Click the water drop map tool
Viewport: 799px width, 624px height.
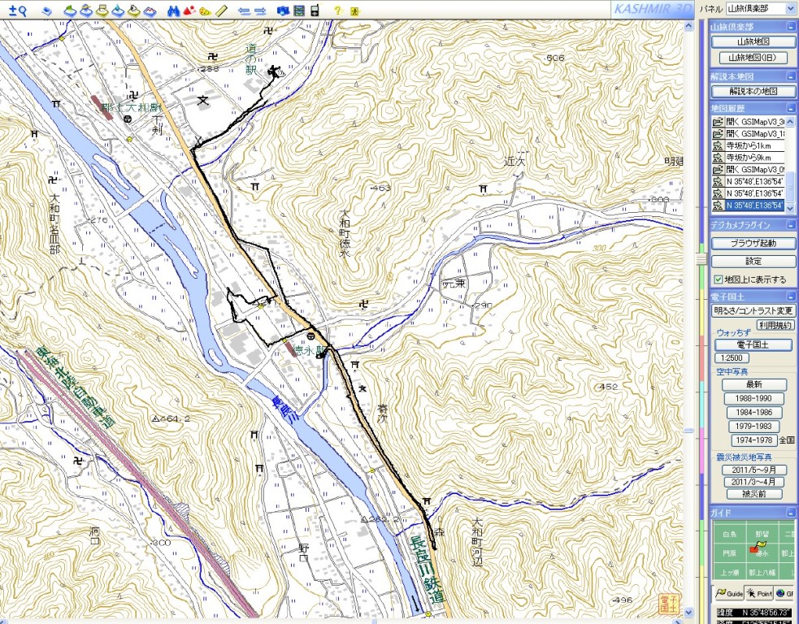click(x=118, y=11)
